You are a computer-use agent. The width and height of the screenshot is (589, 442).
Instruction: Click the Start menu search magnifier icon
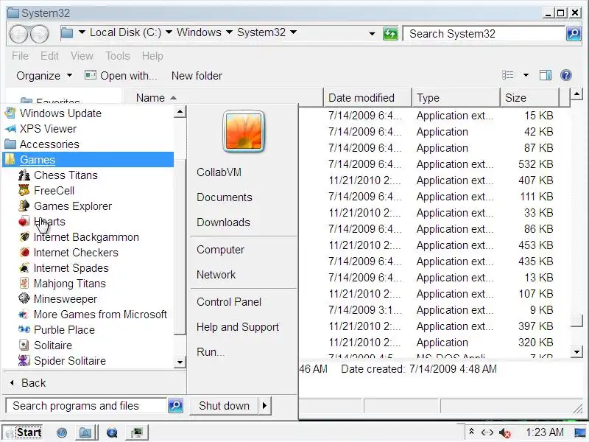coord(175,406)
